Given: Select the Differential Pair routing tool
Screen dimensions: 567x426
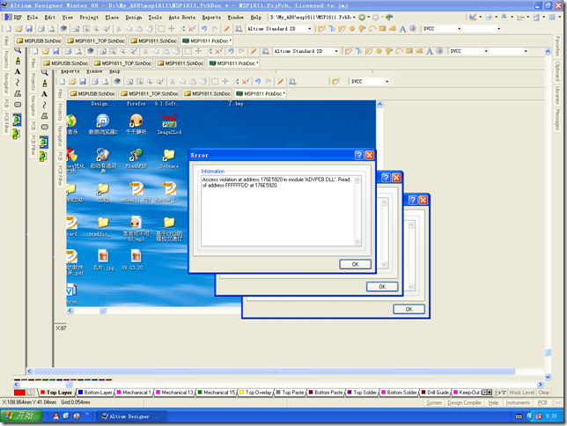Looking at the screenshot, I should [342, 28].
